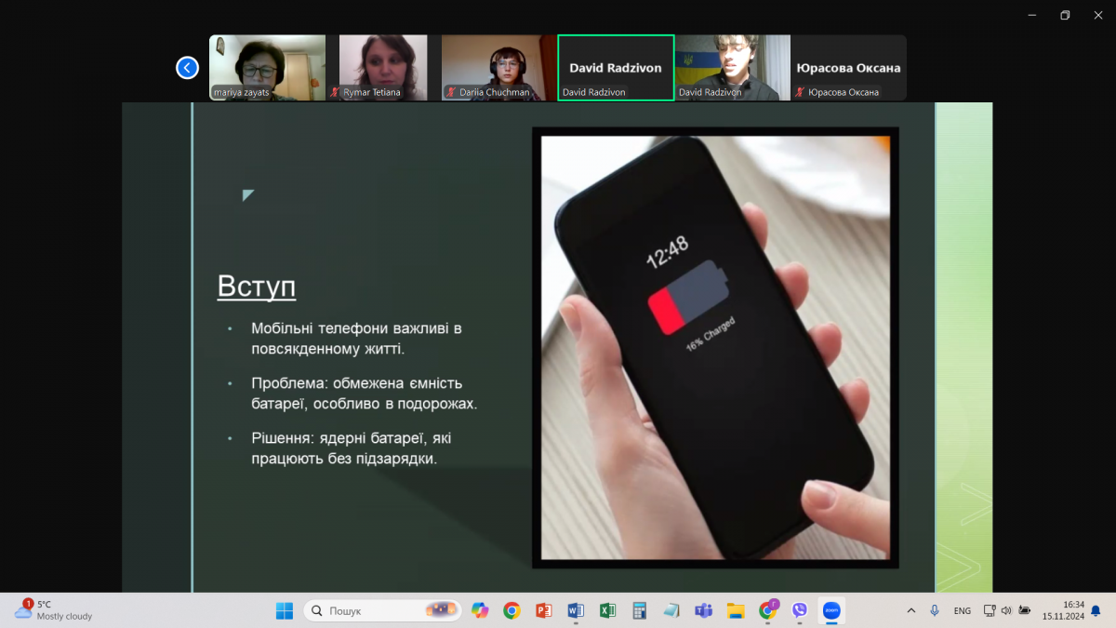Close the Zoom meeting window
Viewport: 1116px width, 628px height.
(x=1097, y=14)
